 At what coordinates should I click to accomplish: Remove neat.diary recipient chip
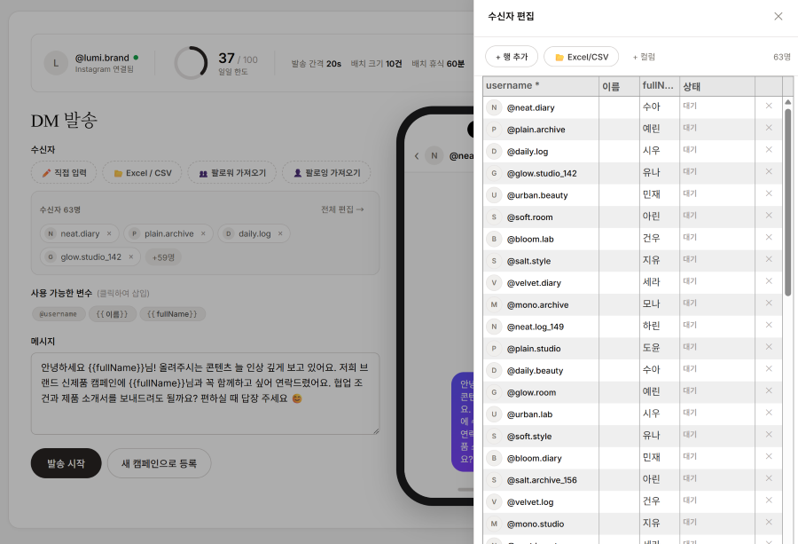pyautogui.click(x=109, y=233)
